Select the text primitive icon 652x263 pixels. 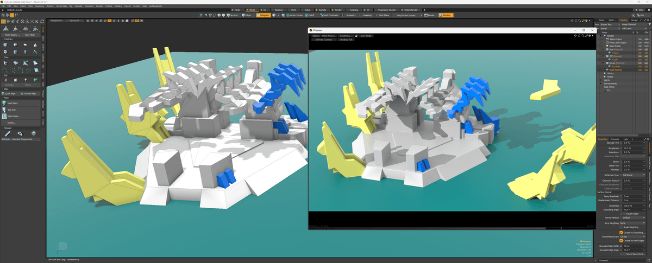35,51
